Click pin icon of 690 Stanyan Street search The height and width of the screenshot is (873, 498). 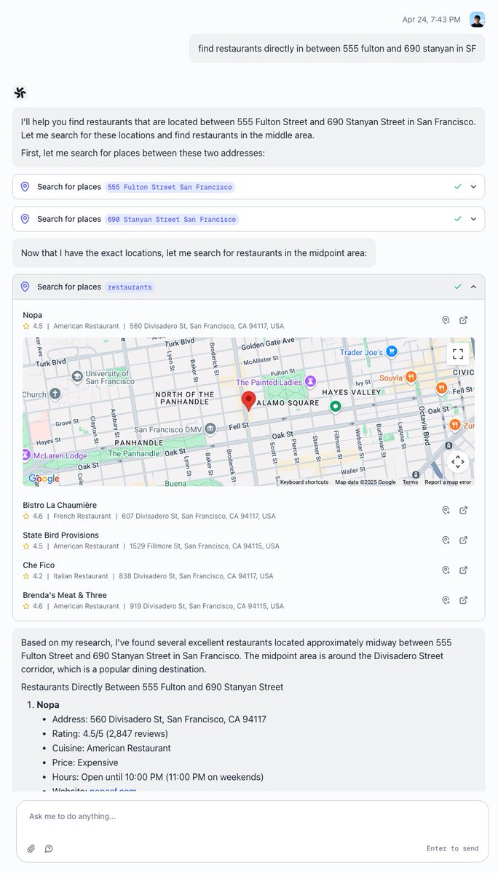click(x=25, y=219)
